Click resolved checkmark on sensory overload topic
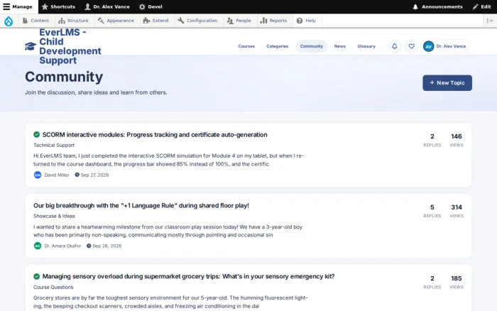Viewport: 497px width, 311px height. (x=36, y=276)
